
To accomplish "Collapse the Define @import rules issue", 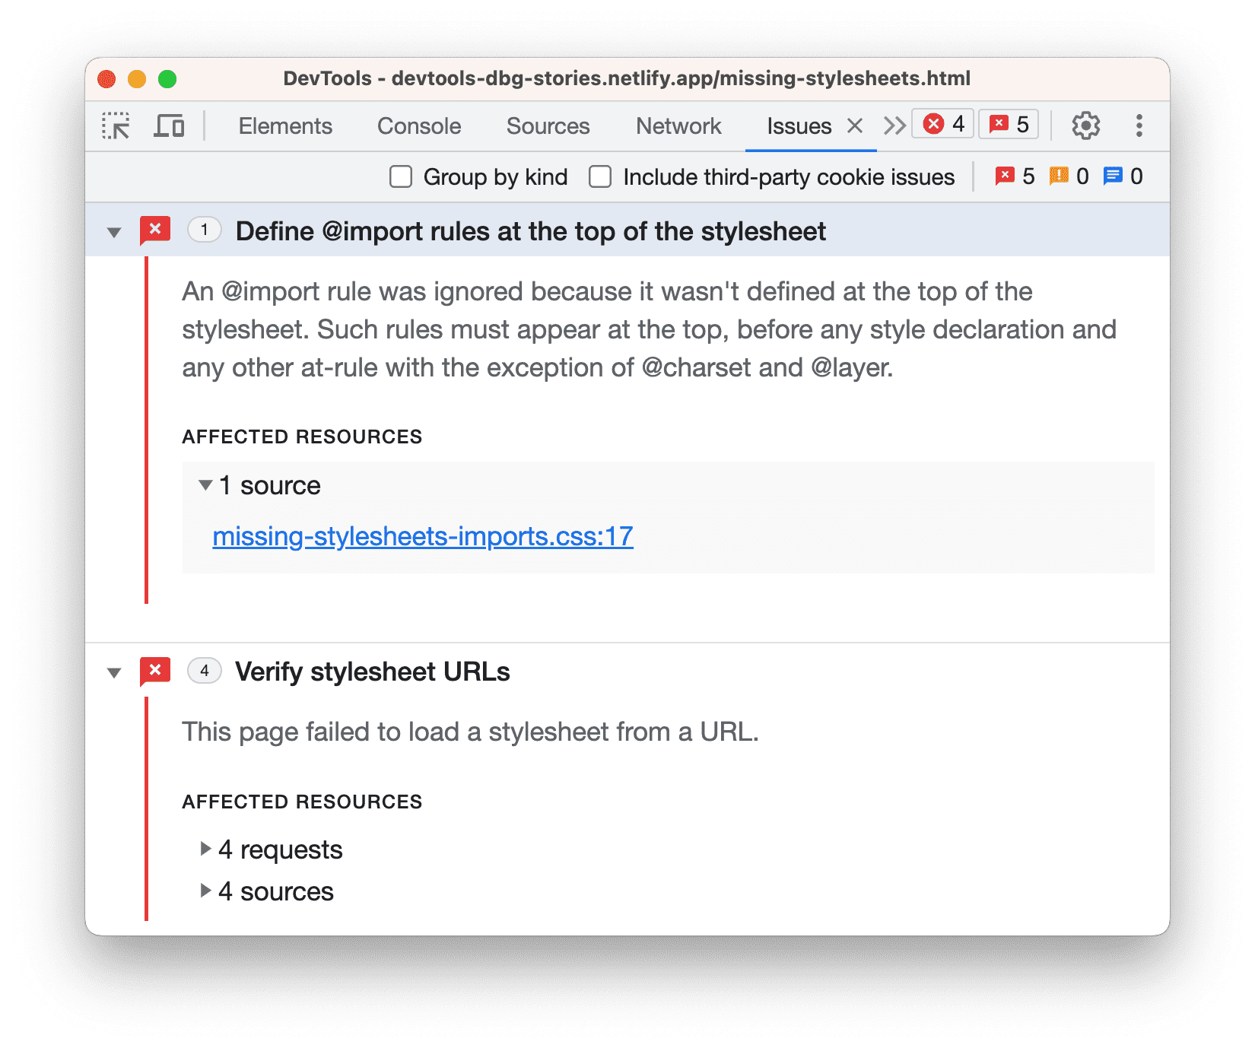I will [114, 230].
